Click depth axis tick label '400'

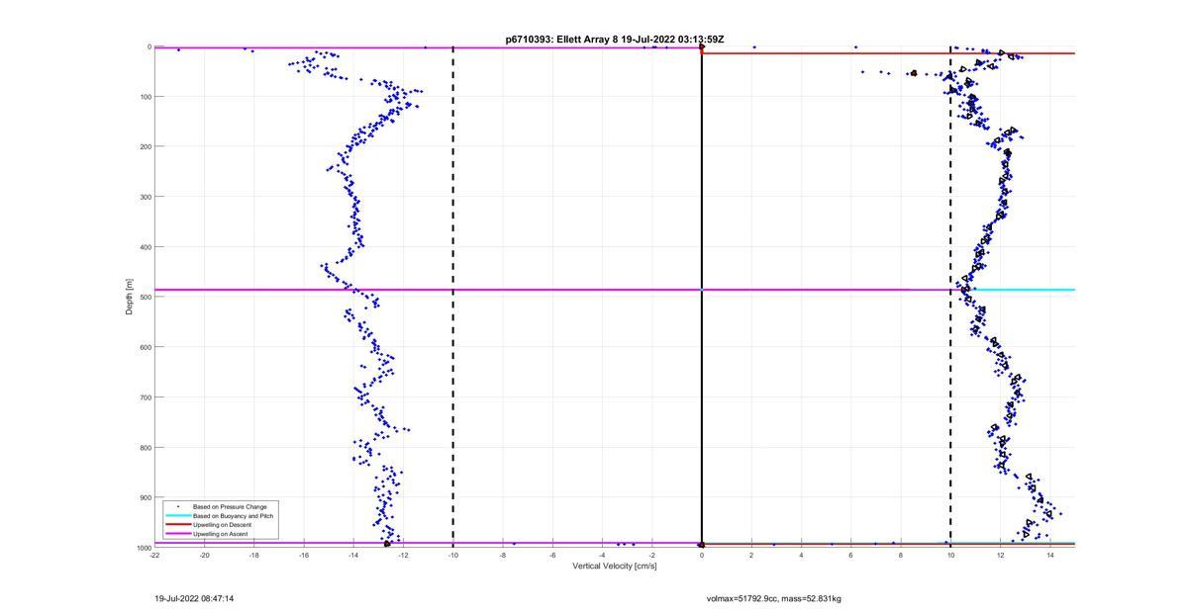[145, 247]
